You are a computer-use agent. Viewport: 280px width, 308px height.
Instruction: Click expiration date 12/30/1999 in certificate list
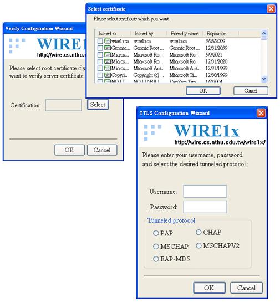click(216, 75)
